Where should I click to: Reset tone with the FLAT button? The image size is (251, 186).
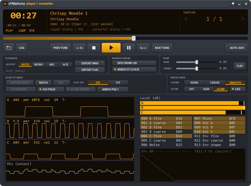[240, 66]
